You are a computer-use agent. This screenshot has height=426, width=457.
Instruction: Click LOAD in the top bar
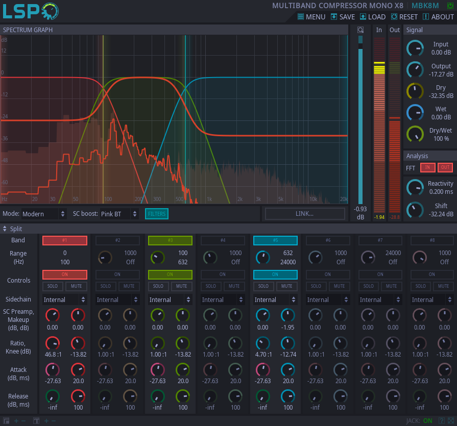point(373,17)
